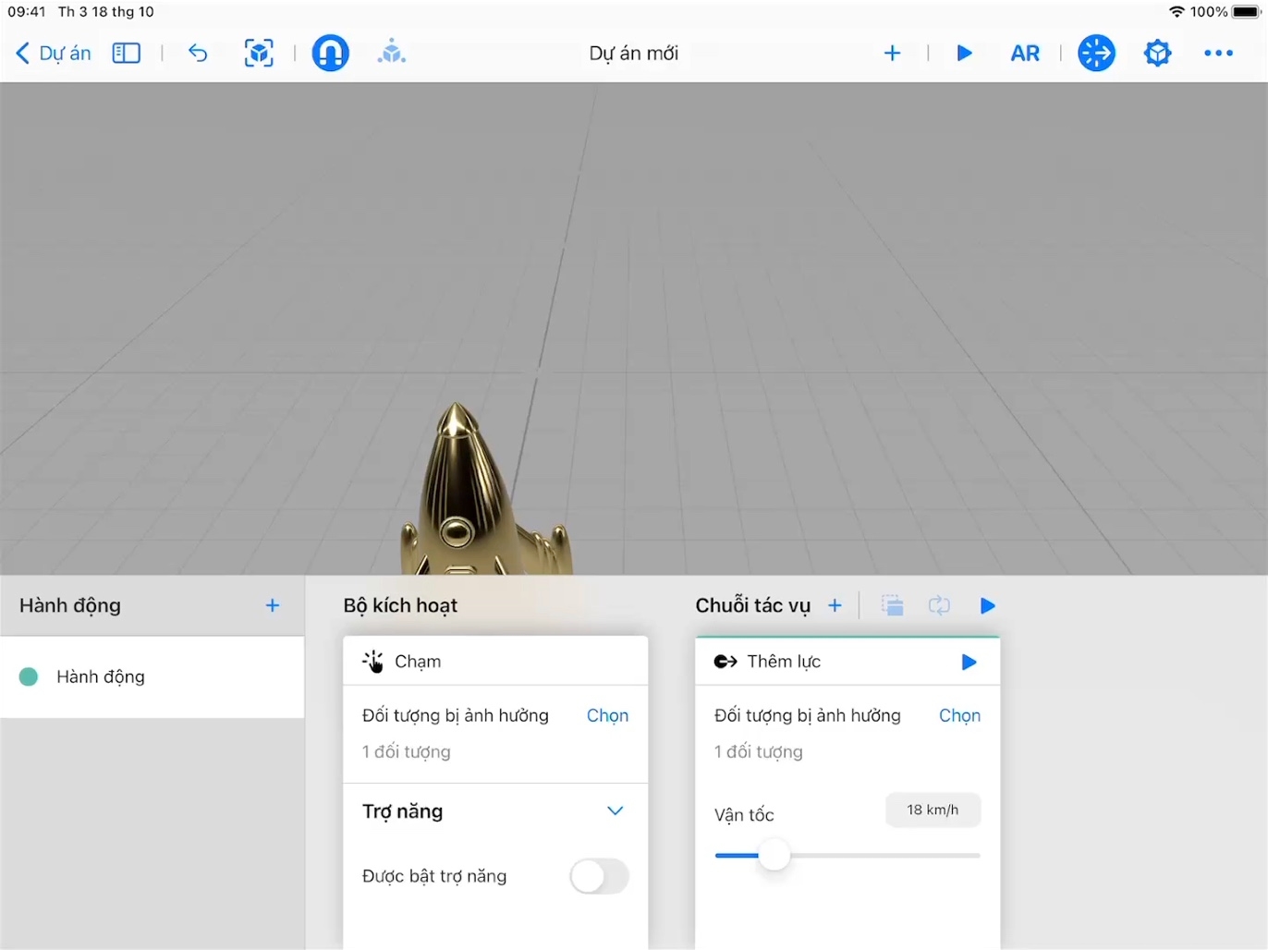Tap the dimmed loop sequence icon
1268x950 pixels.
939,605
